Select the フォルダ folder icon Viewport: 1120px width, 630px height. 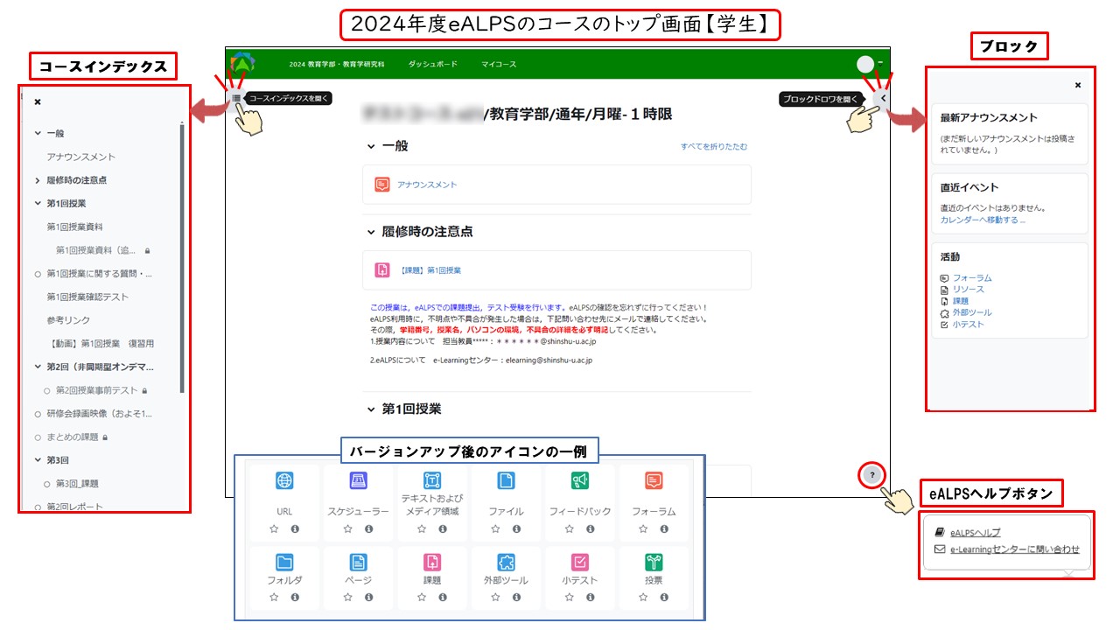(x=284, y=562)
